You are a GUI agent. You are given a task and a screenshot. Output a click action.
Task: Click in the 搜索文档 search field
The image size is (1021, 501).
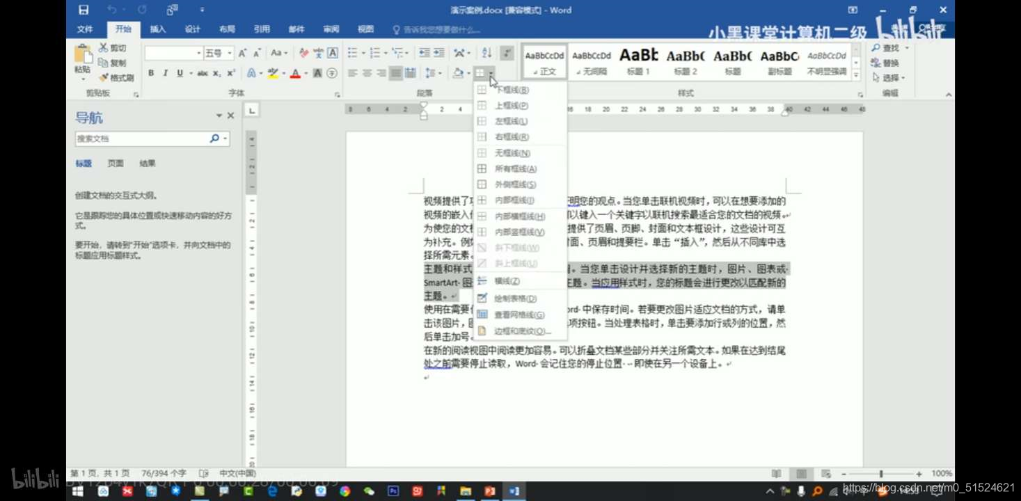coord(142,138)
